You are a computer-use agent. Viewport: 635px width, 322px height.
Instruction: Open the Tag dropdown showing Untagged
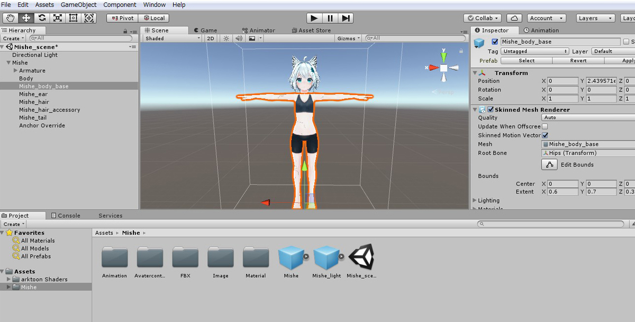pos(535,51)
